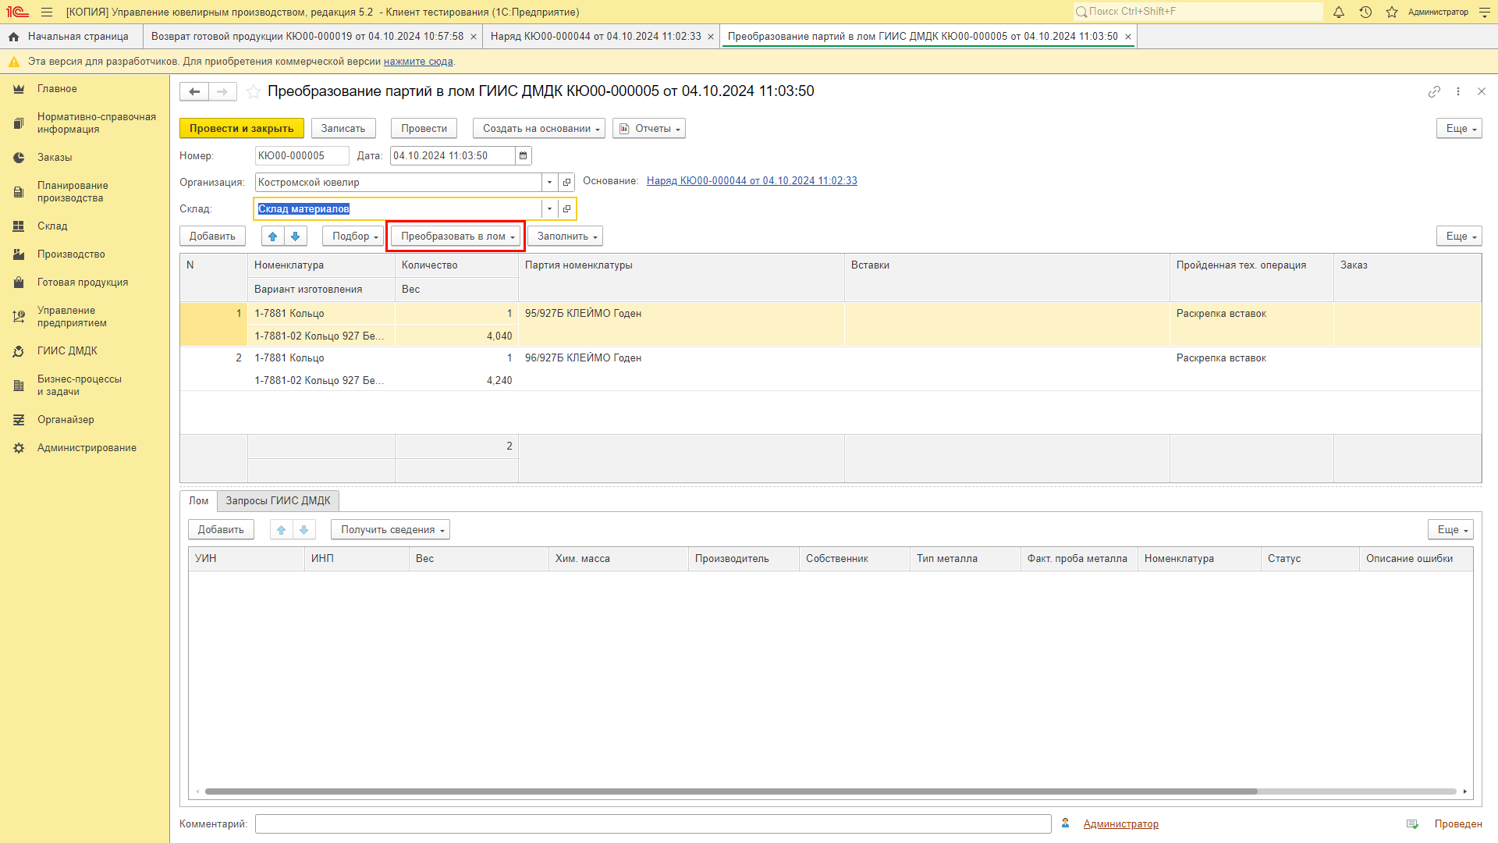Click Провести button

tap(424, 129)
